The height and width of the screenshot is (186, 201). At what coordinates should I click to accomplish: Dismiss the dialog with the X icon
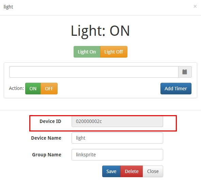click(195, 6)
